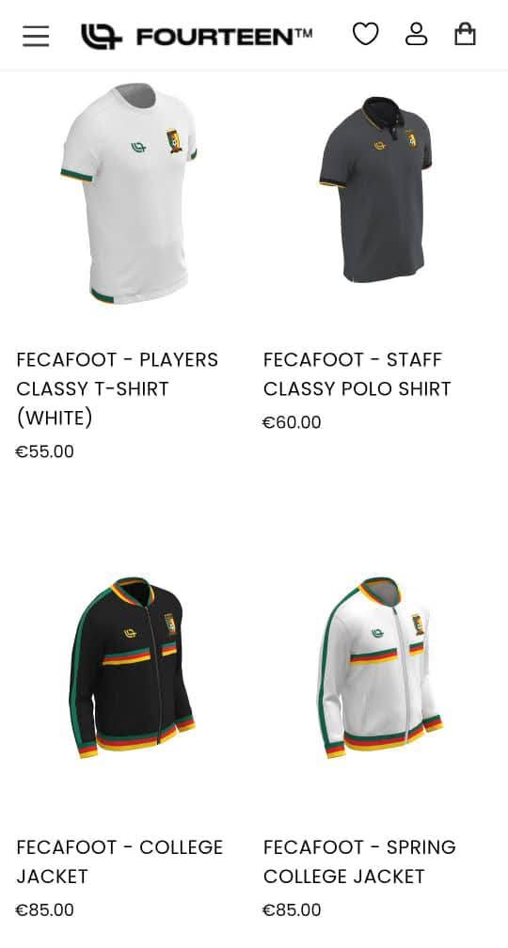View the white Players Classy T-Shirt image
Image resolution: width=508 pixels, height=948 pixels.
(128, 194)
